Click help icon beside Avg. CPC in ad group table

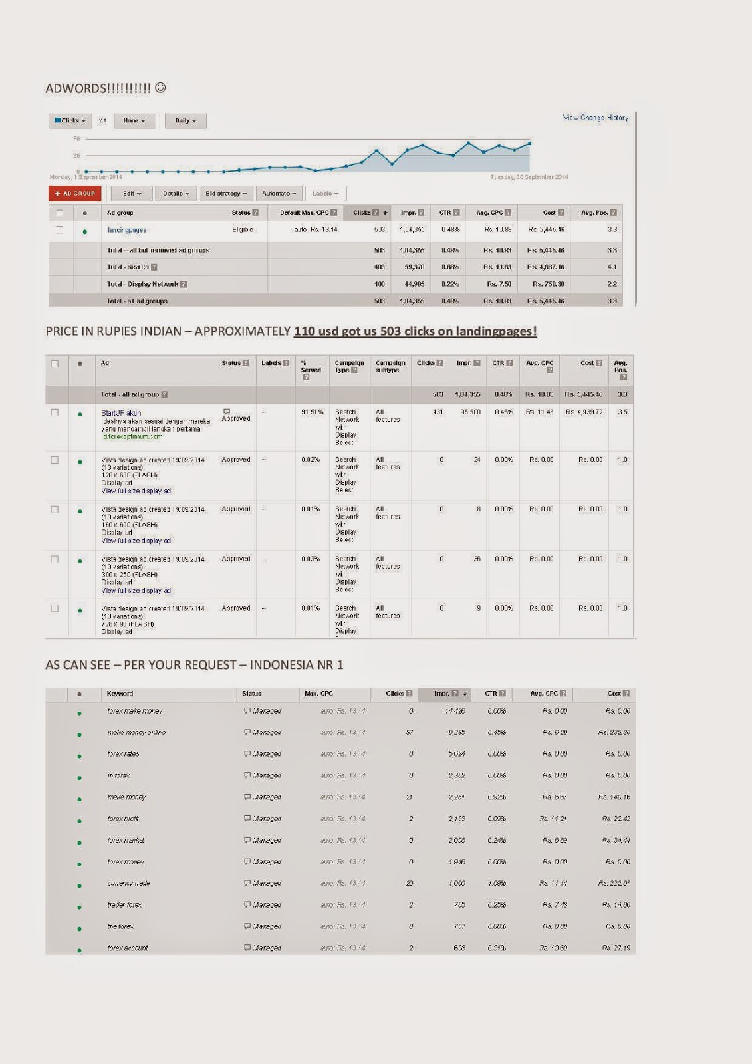pyautogui.click(x=508, y=213)
